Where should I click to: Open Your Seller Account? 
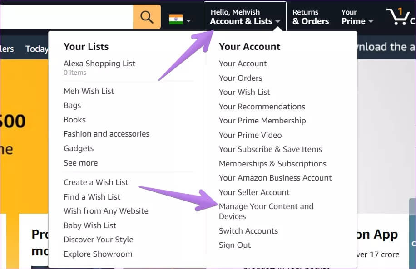[254, 192]
